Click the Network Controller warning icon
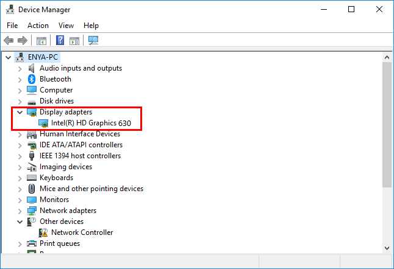 (43, 232)
